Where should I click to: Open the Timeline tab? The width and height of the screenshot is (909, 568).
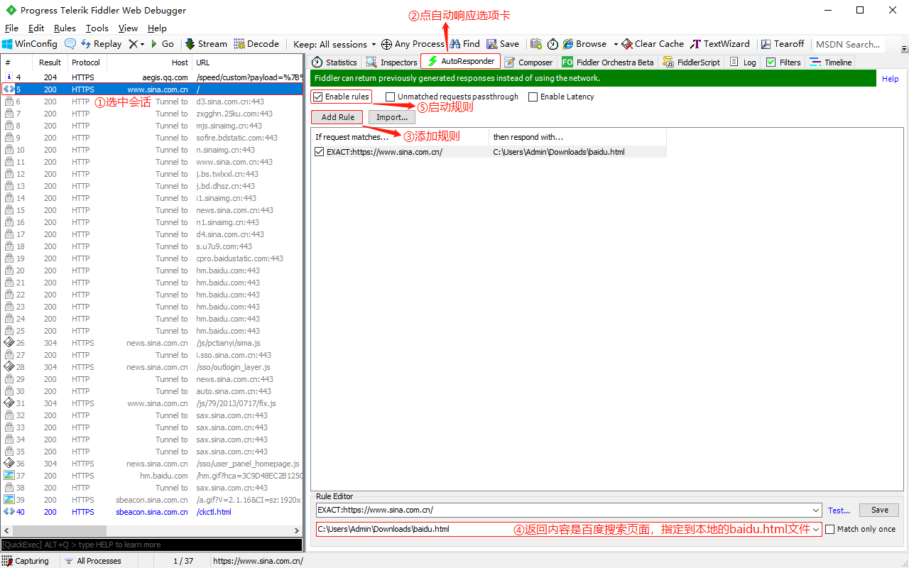point(831,62)
